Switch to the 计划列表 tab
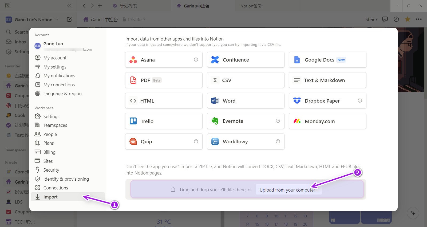 128,6
